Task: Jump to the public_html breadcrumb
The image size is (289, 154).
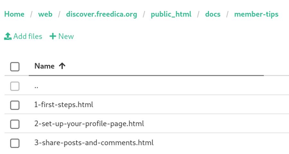Action: [x=171, y=14]
